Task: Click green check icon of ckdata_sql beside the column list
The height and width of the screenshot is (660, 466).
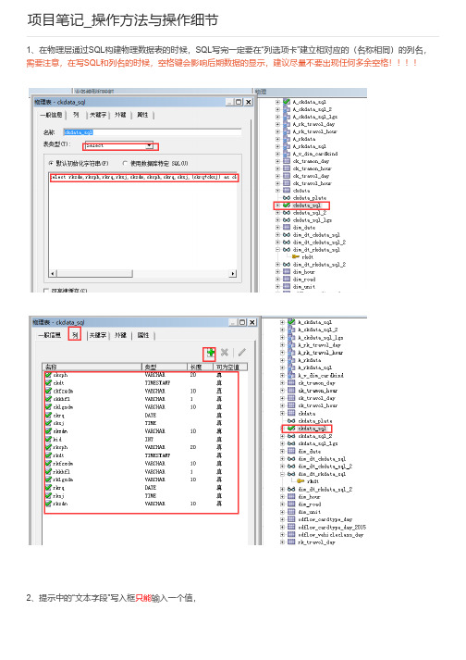Action: coord(291,429)
